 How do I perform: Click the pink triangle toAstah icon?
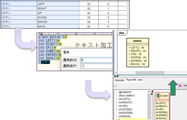tap(180, 85)
